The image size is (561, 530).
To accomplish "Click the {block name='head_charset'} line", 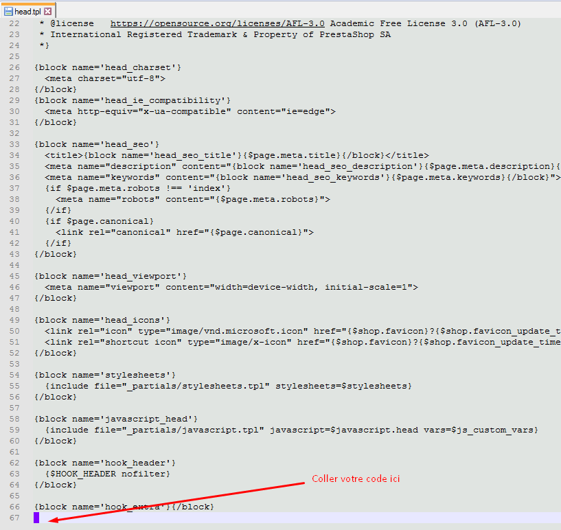I will pyautogui.click(x=108, y=67).
